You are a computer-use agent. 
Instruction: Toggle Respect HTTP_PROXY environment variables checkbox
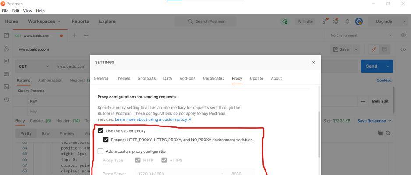click(106, 140)
